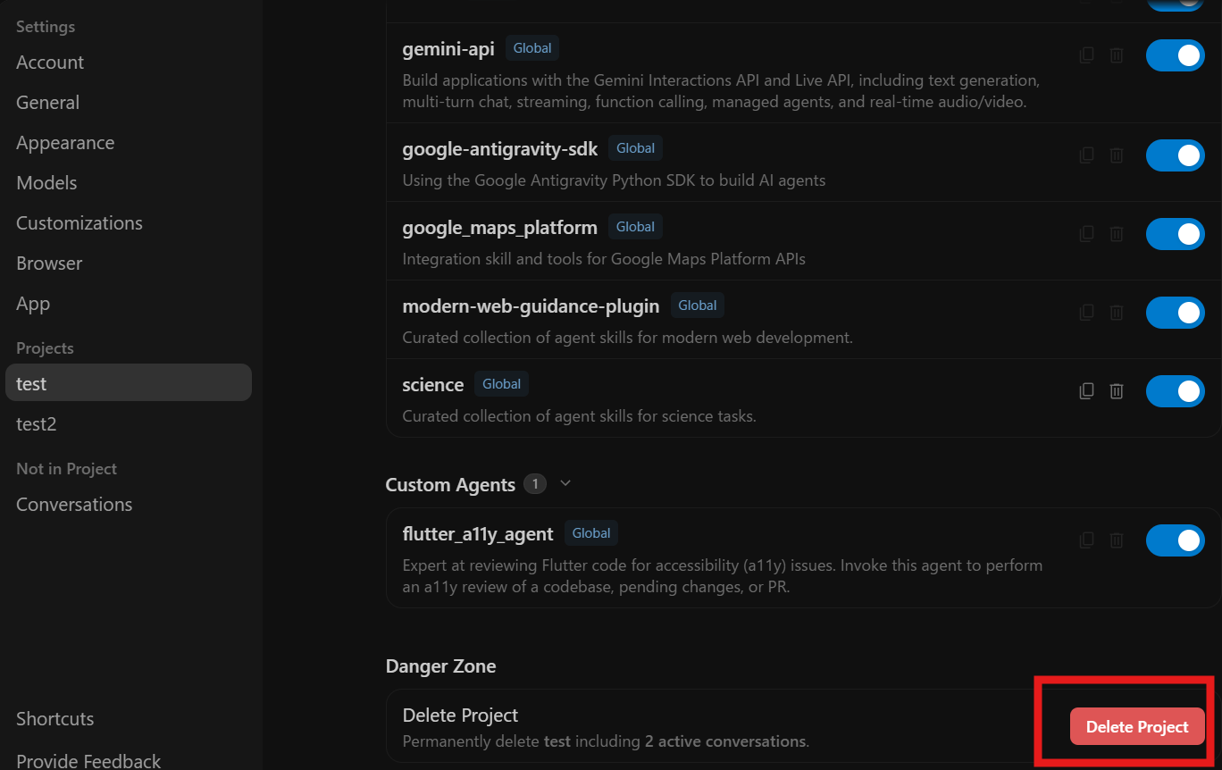Copy the gemini-api skill

[1086, 55]
